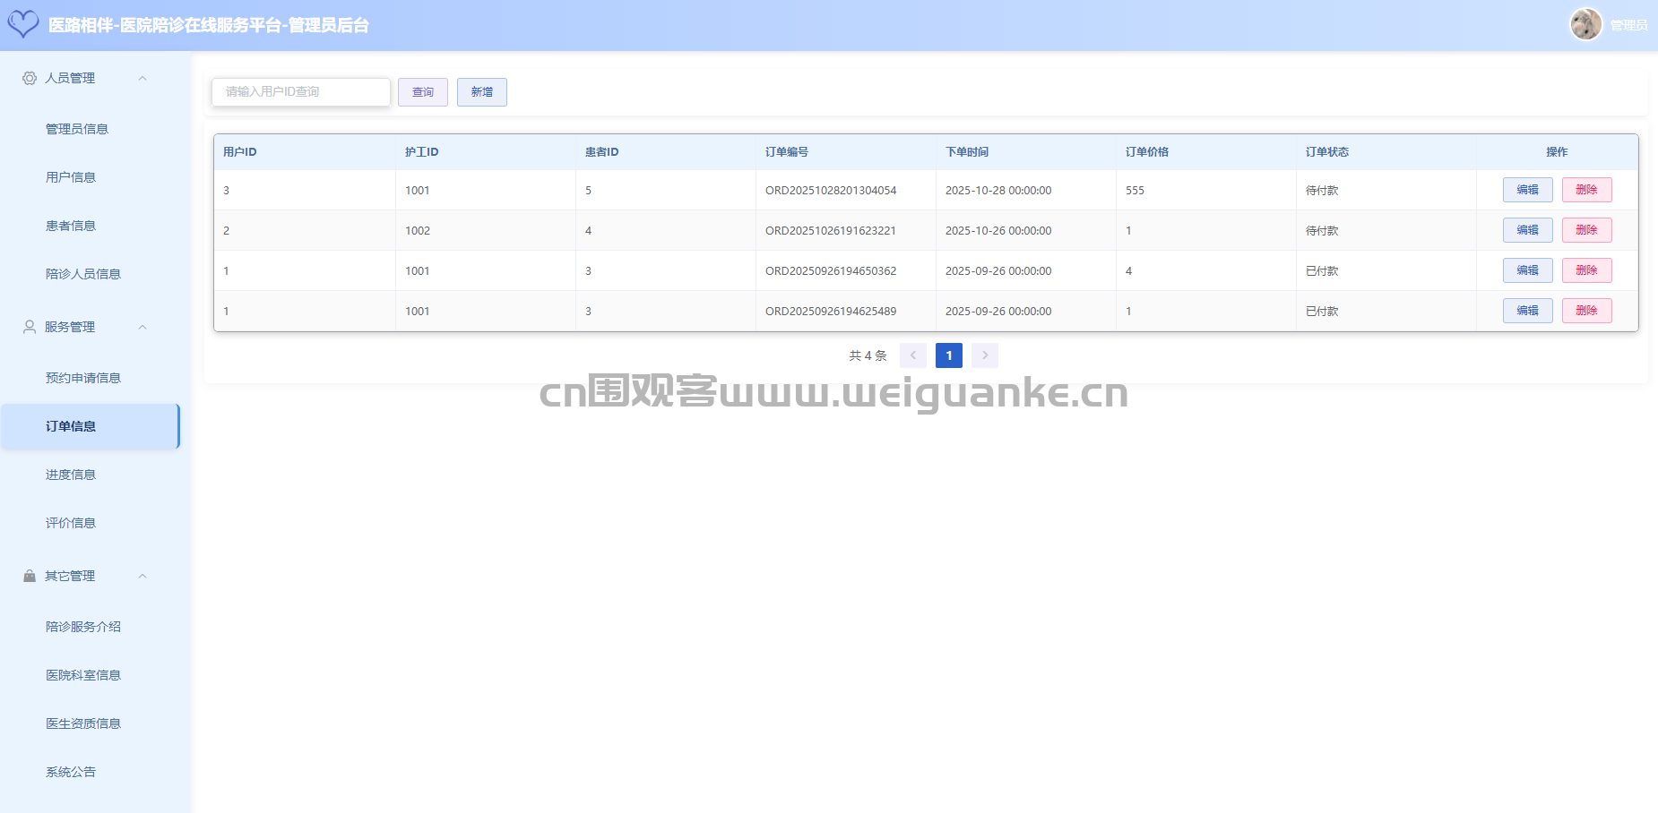This screenshot has height=813, width=1658.
Task: Collapse the 其它管理 menu group chevron
Action: click(x=142, y=576)
